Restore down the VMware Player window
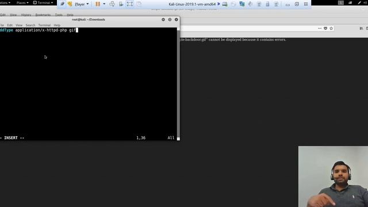Viewport: 368px width, 207px height. tap(297, 4)
